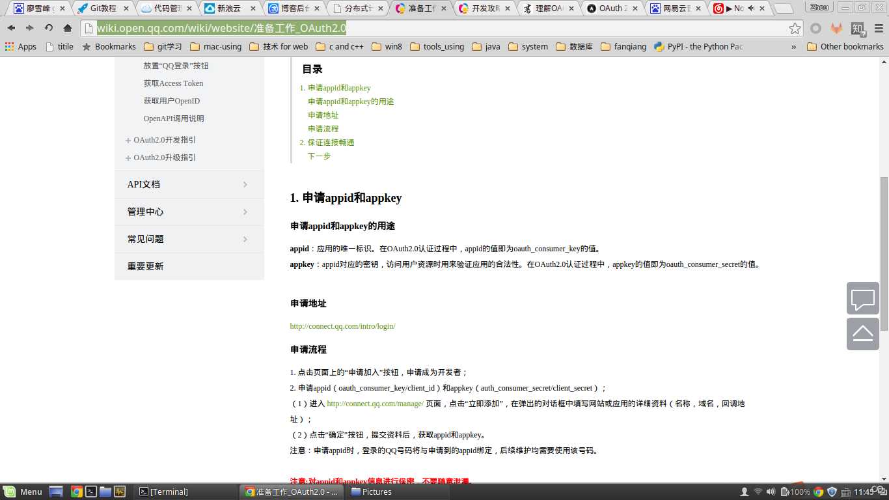Image resolution: width=889 pixels, height=500 pixels.
Task: Open the 'mac-using' bookmark folder
Action: click(215, 46)
